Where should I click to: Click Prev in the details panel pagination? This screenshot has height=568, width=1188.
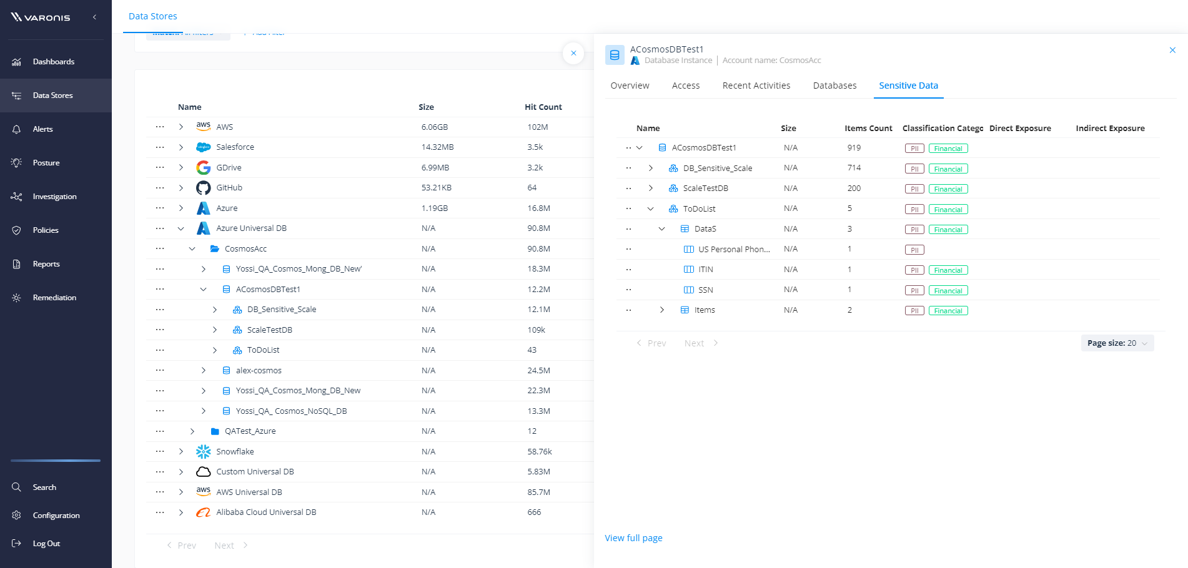point(651,343)
